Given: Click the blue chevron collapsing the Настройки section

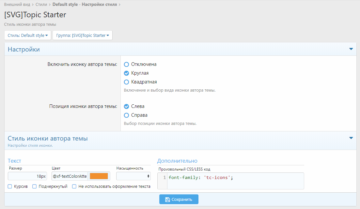Looking at the screenshot, I should pos(351,49).
